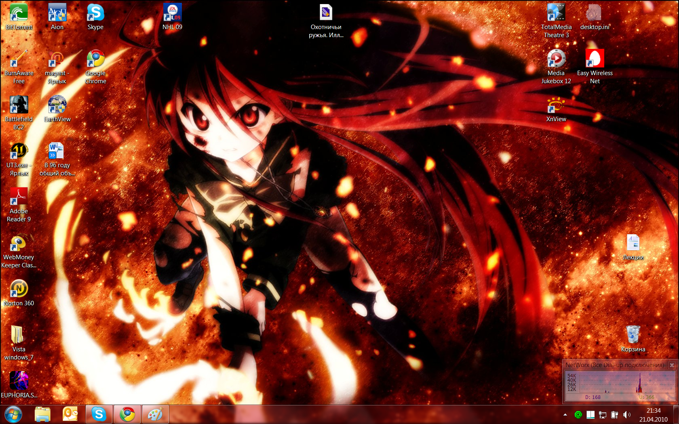Screen dimensions: 679x424
Task: Switch to Chrome in the taskbar
Action: click(x=127, y=415)
